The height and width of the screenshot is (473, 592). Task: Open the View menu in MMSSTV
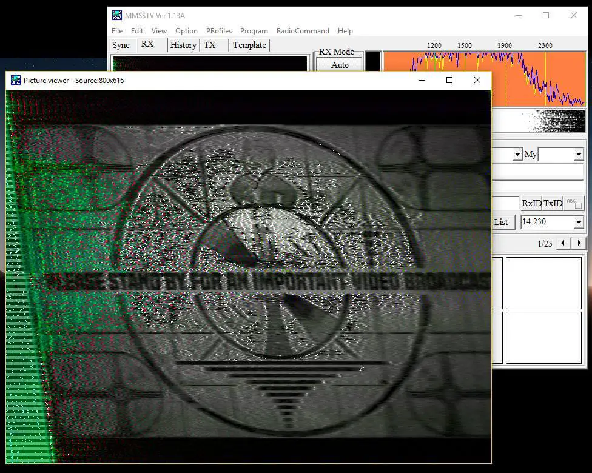pos(159,30)
